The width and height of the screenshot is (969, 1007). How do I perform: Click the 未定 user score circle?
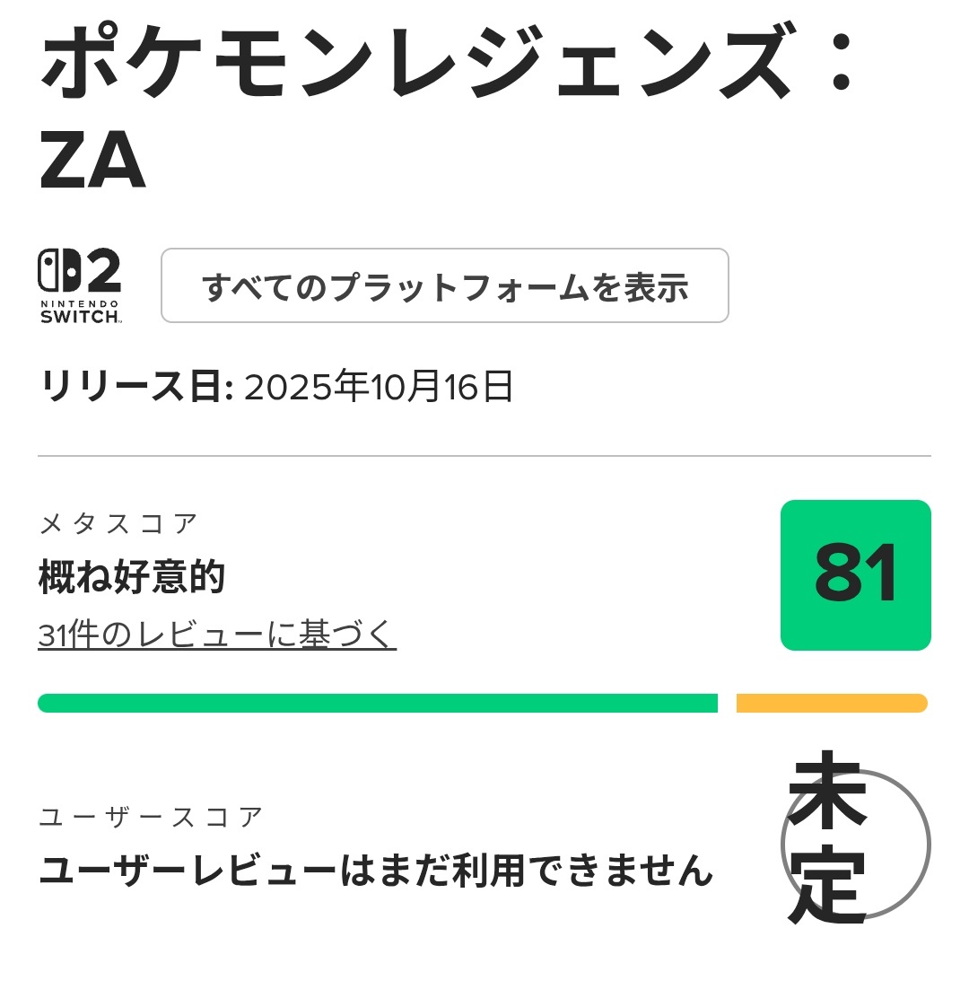[855, 844]
